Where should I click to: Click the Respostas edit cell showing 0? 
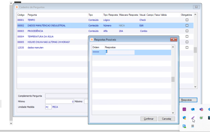pos(120,52)
